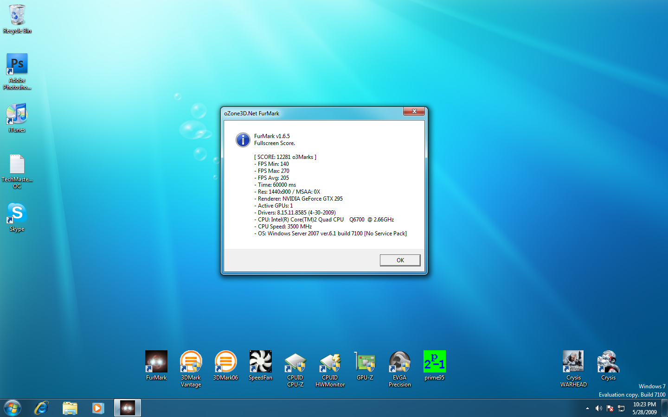Select the TechMaste... OC text file

tap(17, 171)
